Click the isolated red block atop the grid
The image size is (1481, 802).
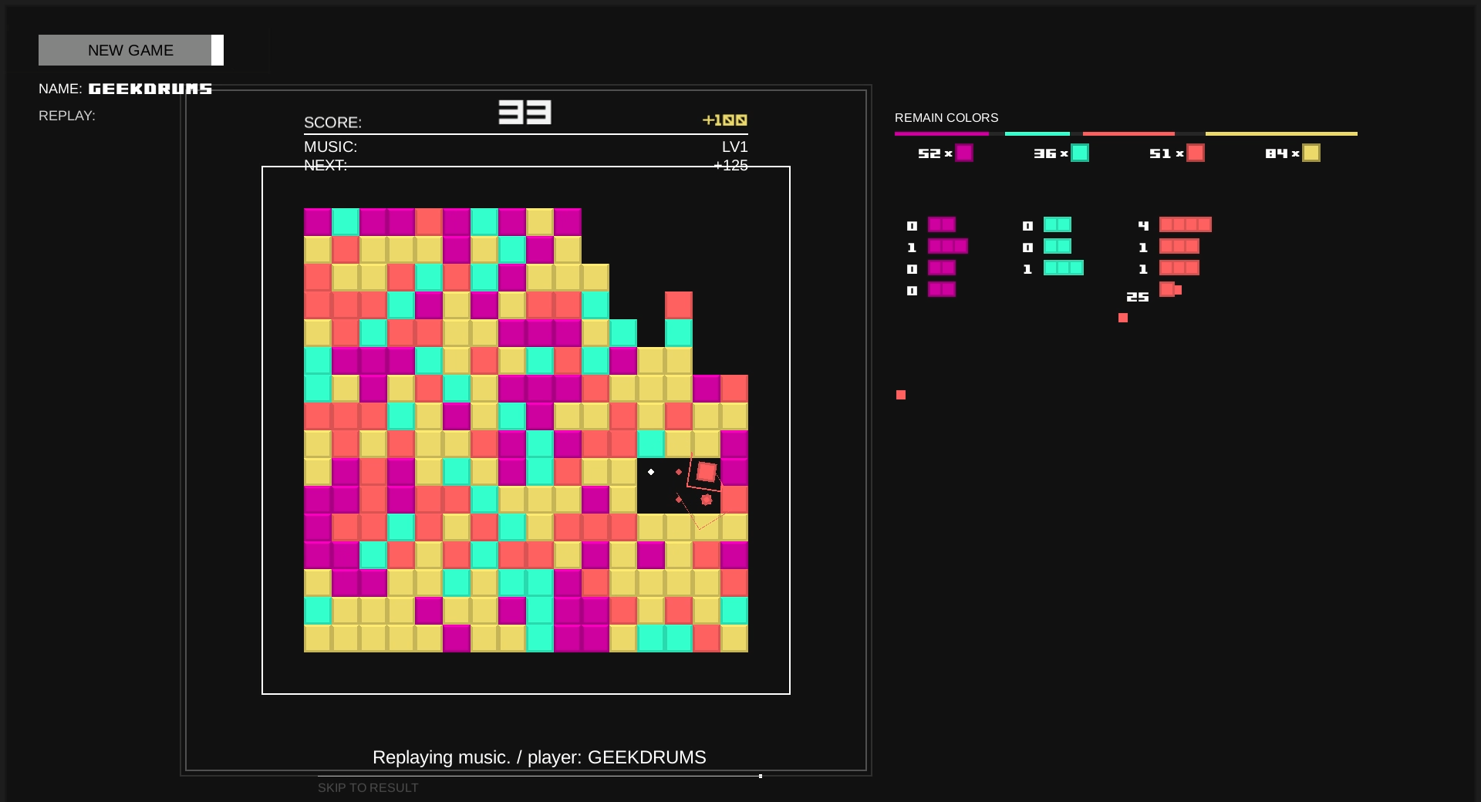tap(679, 305)
